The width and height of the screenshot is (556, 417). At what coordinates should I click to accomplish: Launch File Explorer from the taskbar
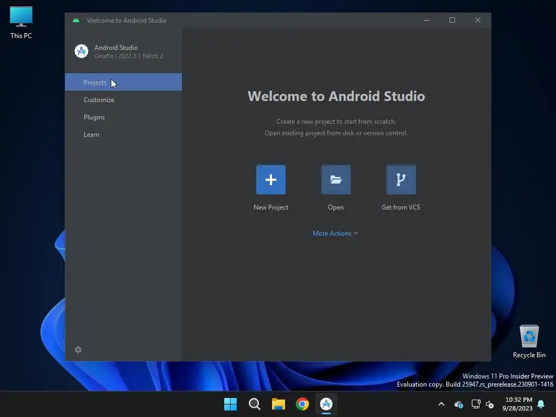point(279,404)
